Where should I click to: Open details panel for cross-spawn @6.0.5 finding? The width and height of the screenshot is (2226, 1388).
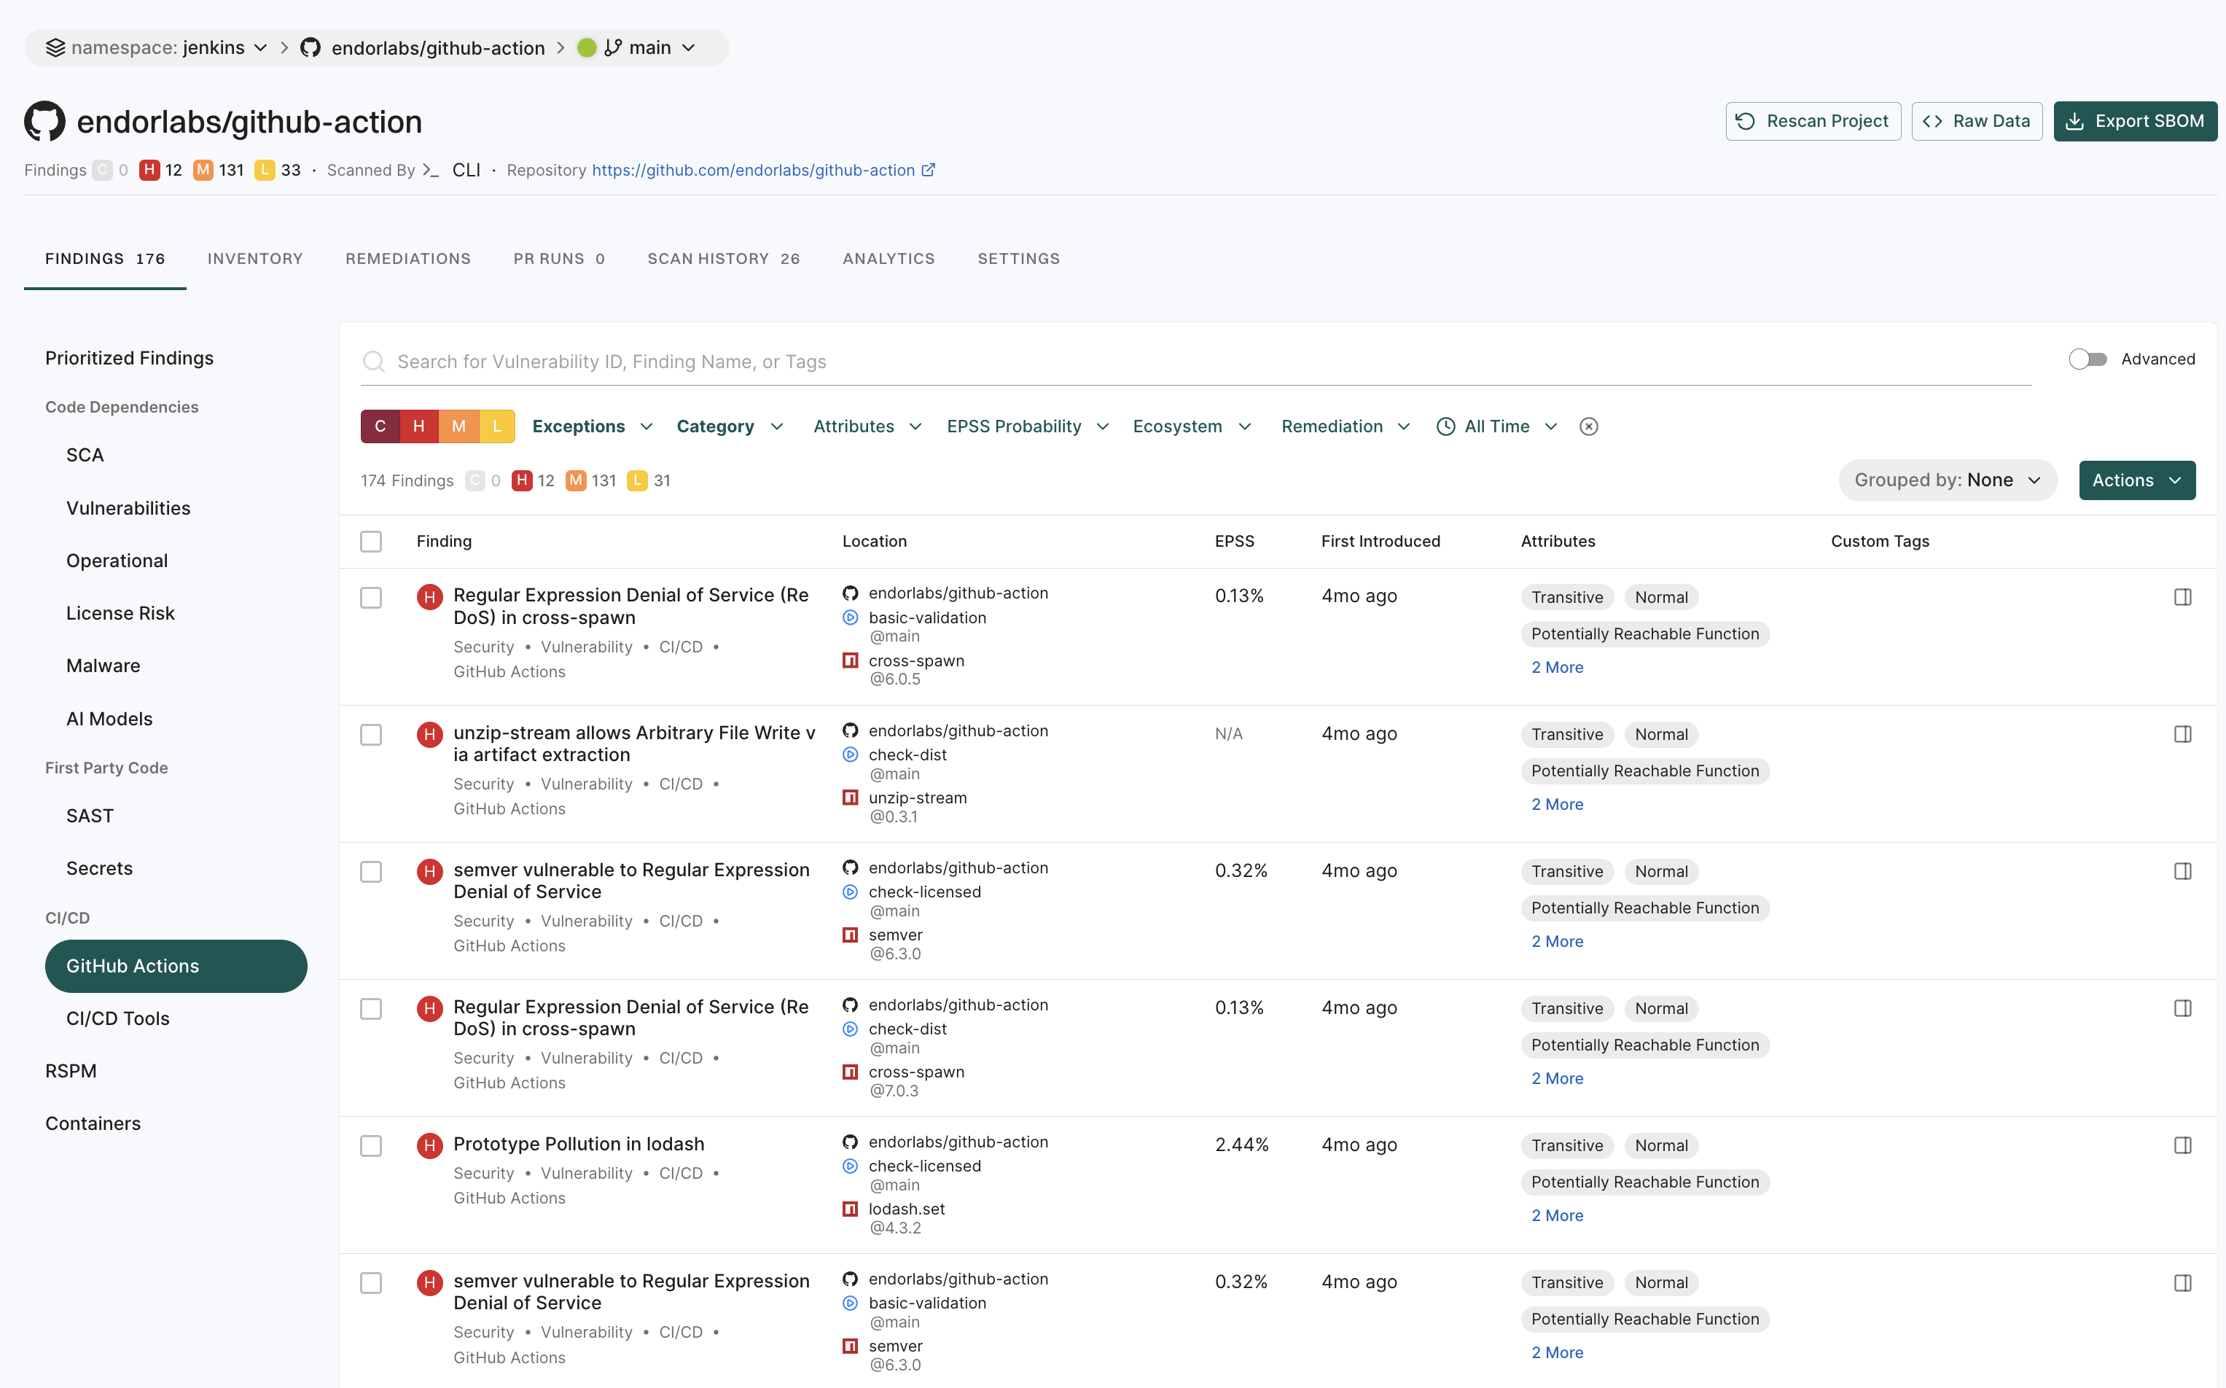pyautogui.click(x=2182, y=597)
